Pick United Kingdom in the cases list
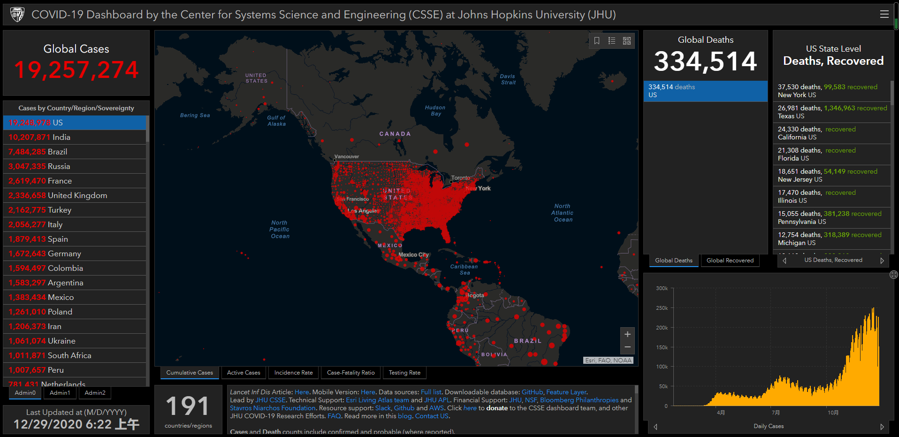Viewport: 899px width, 437px height. pos(75,195)
